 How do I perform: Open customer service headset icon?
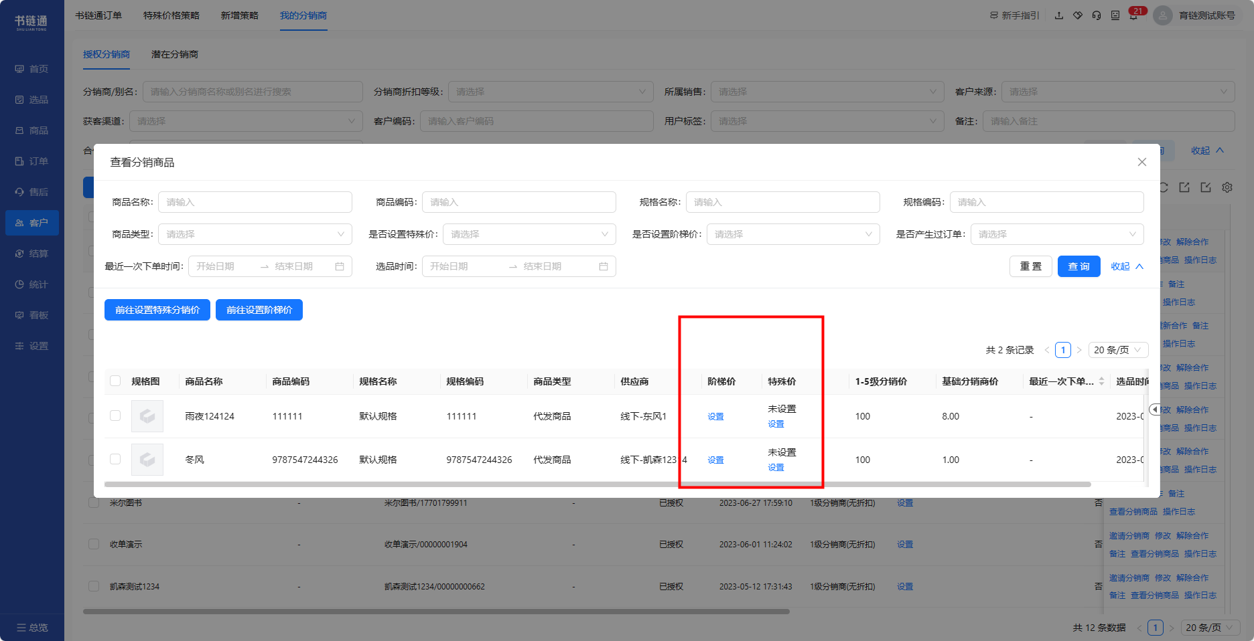pyautogui.click(x=1097, y=15)
